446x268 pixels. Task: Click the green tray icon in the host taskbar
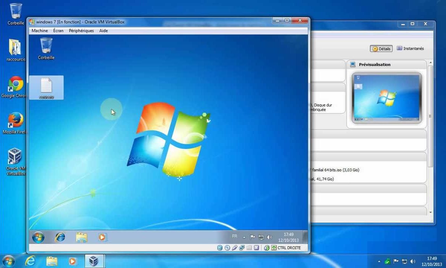(388, 261)
